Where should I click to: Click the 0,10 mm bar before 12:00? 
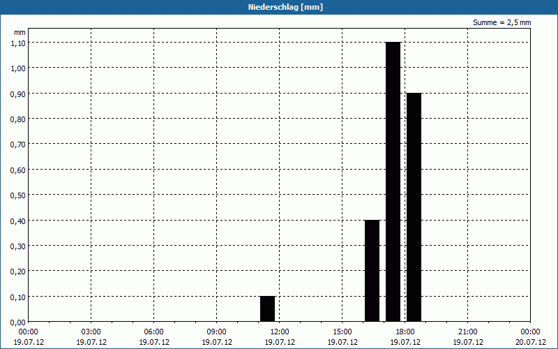(x=268, y=309)
